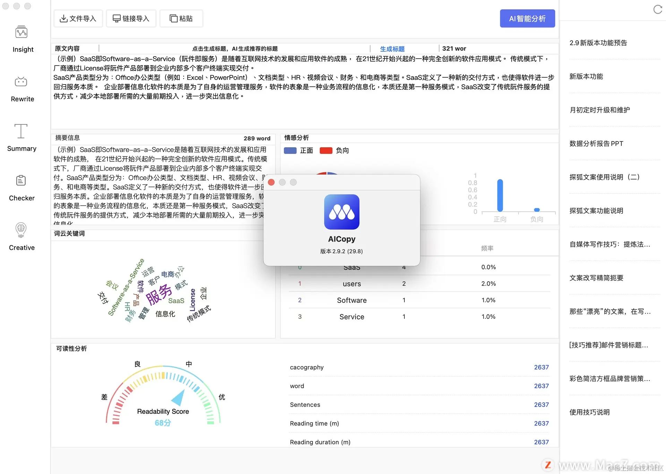Click the title input field at top
The image size is (666, 474).
(234, 49)
